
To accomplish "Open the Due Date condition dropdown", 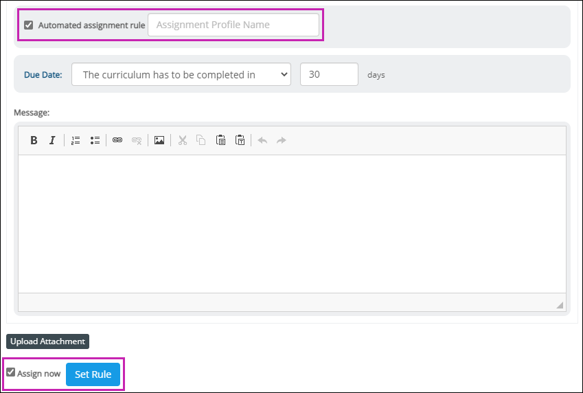I will point(181,74).
